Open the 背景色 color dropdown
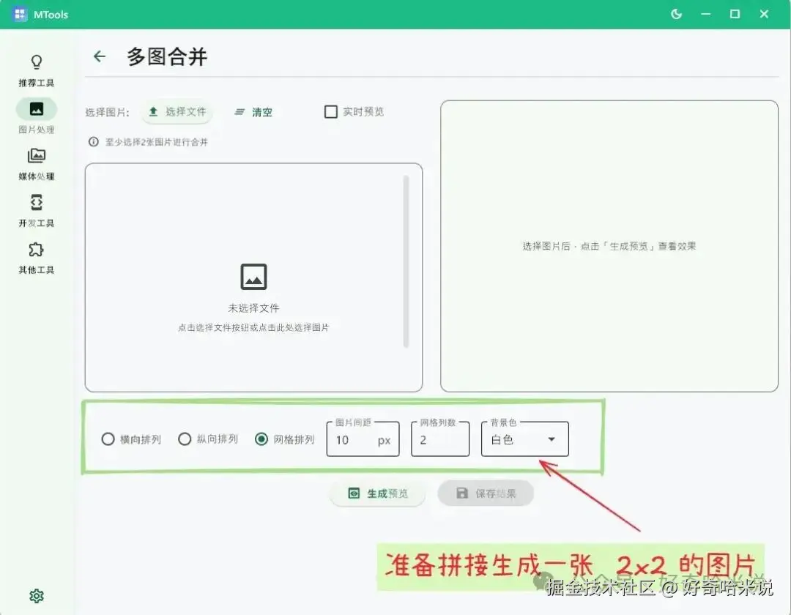The width and height of the screenshot is (791, 615). [524, 439]
